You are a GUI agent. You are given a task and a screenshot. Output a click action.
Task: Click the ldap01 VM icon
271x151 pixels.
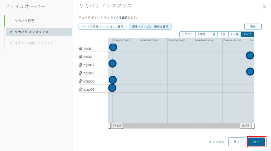point(81,89)
